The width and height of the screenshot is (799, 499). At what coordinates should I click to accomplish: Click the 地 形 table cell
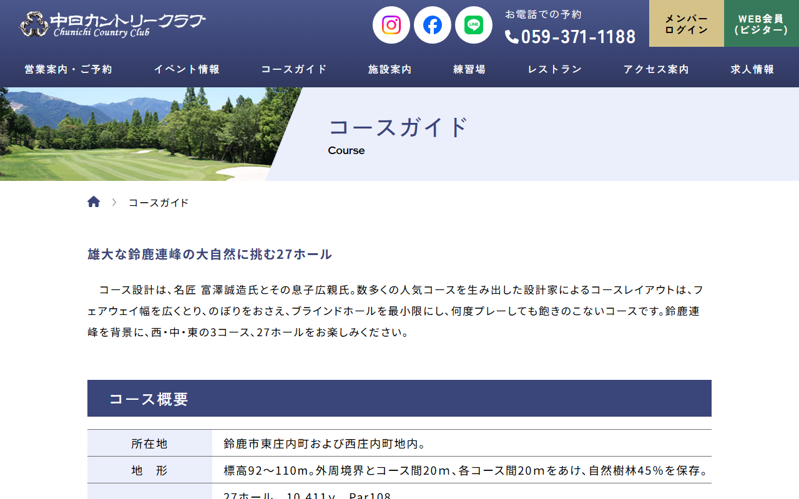(150, 470)
